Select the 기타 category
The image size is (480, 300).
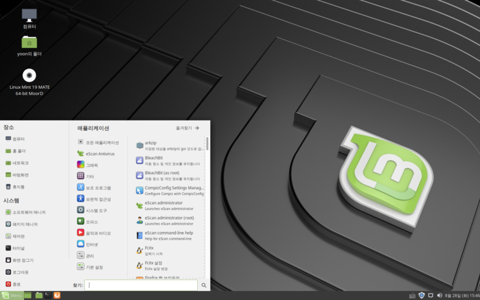86,176
